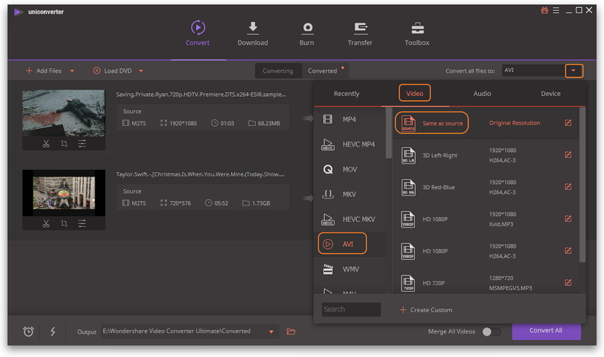Select MKV format
Viewport: 604px width, 357px height.
[x=350, y=194]
